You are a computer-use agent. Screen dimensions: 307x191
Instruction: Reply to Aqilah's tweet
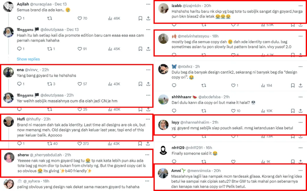tap(19, 18)
